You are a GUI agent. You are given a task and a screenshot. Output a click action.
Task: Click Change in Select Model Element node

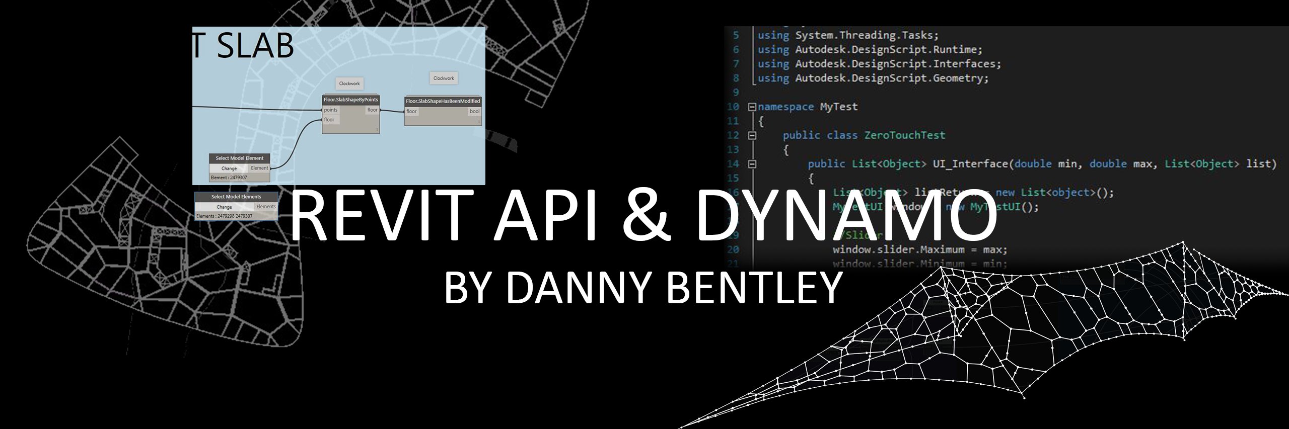tap(229, 168)
